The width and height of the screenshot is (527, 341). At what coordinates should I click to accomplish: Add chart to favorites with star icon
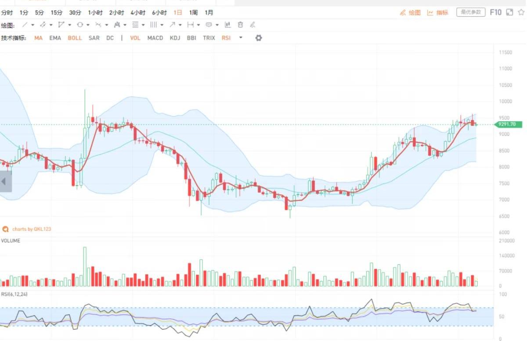521,12
